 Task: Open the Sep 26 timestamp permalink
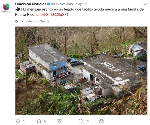point(81,4)
